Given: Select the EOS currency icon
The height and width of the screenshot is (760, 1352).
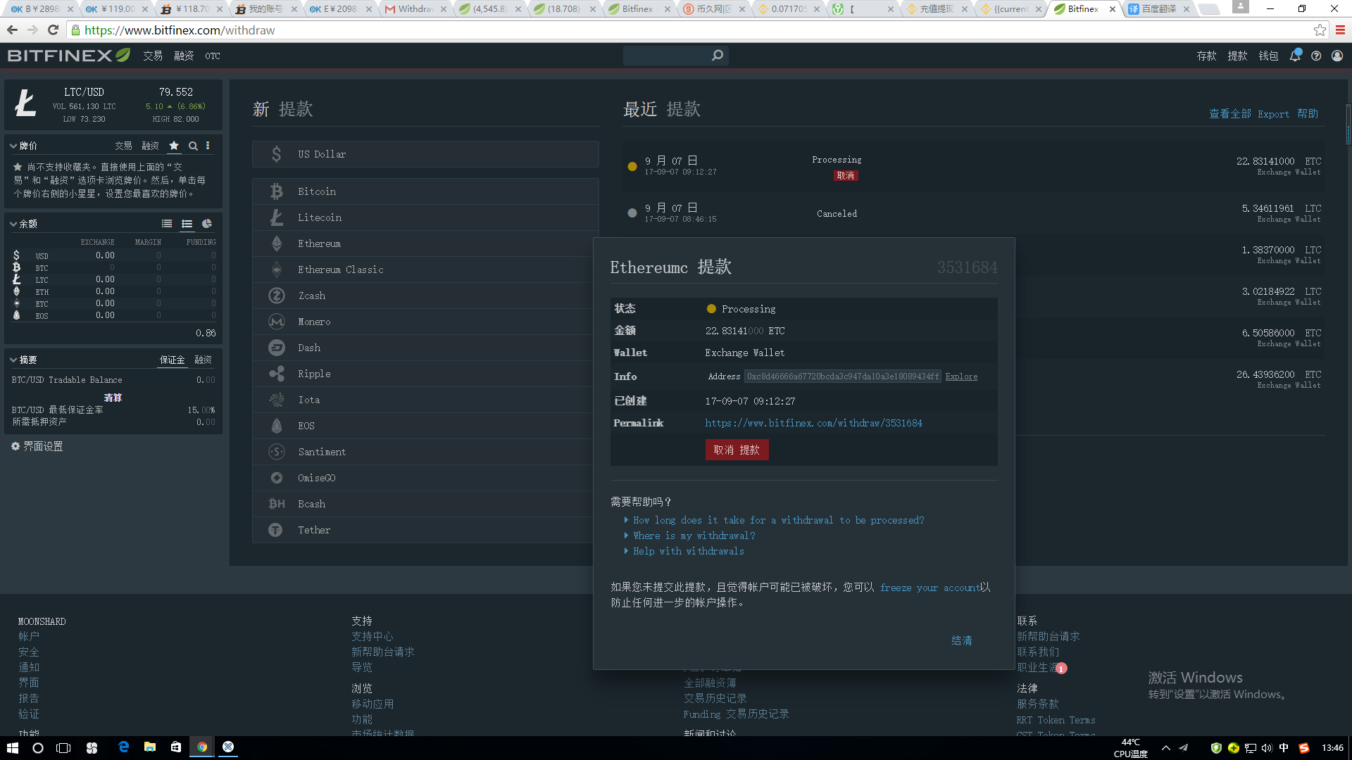Looking at the screenshot, I should coord(277,426).
